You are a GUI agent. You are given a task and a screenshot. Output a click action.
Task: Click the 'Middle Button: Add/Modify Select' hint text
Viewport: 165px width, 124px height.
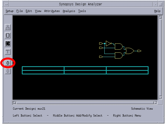[78, 116]
